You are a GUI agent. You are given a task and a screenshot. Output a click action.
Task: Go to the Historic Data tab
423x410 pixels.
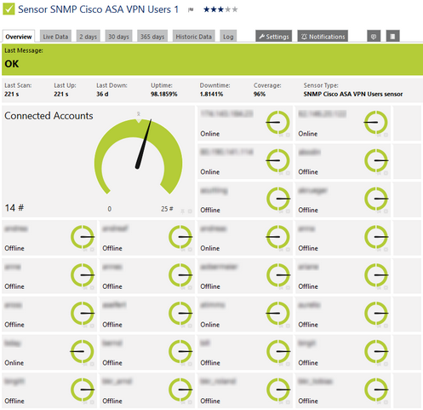[194, 37]
